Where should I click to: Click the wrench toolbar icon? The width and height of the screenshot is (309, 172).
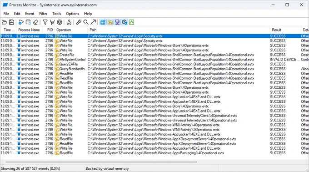tap(79, 22)
